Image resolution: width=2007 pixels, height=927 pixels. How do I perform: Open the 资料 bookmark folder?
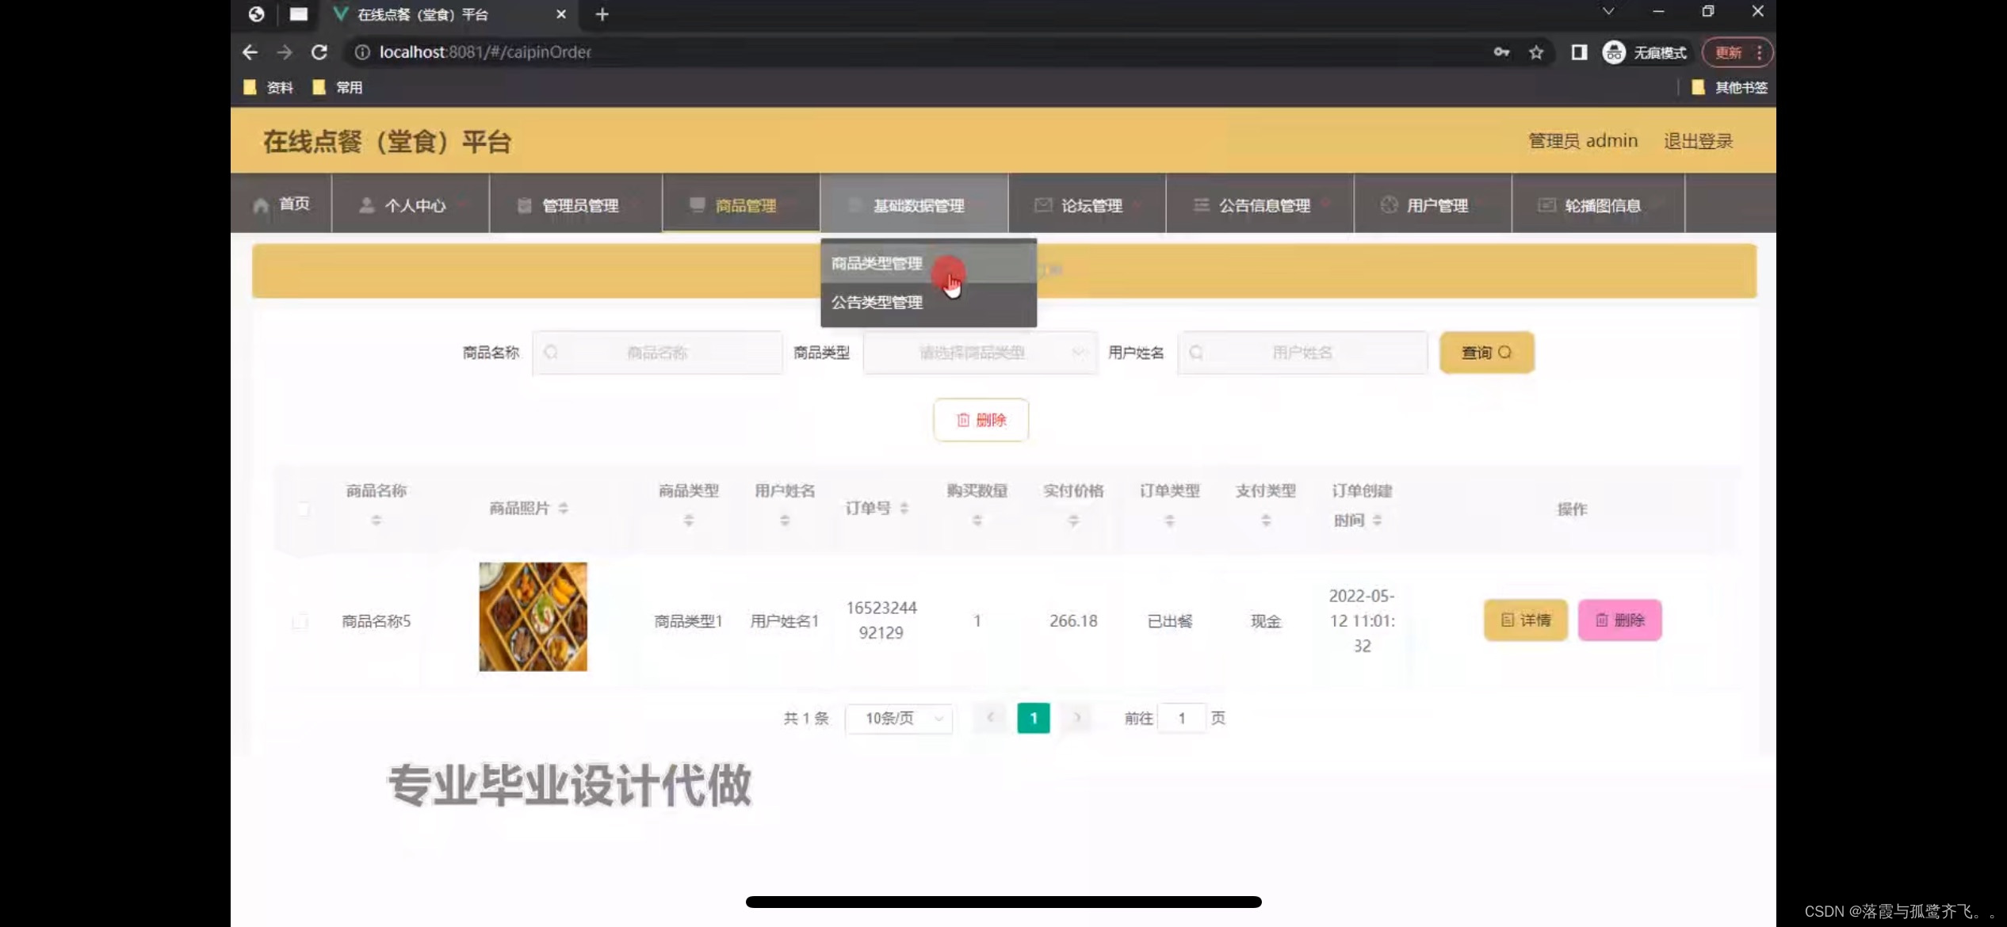(269, 87)
